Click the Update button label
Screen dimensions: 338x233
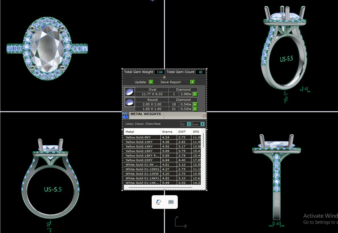click(140, 82)
